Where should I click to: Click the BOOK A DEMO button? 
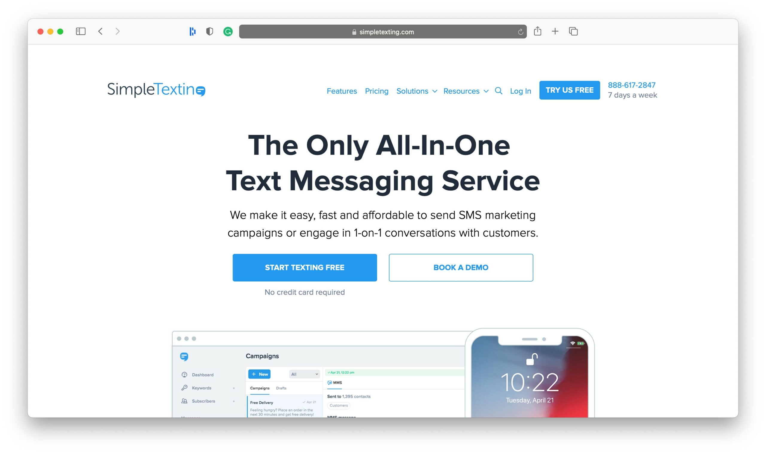(461, 267)
